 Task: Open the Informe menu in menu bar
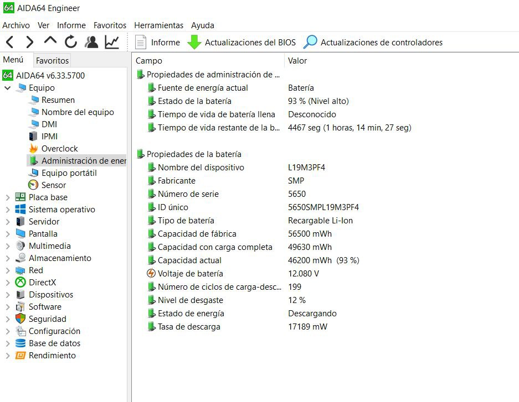[71, 25]
